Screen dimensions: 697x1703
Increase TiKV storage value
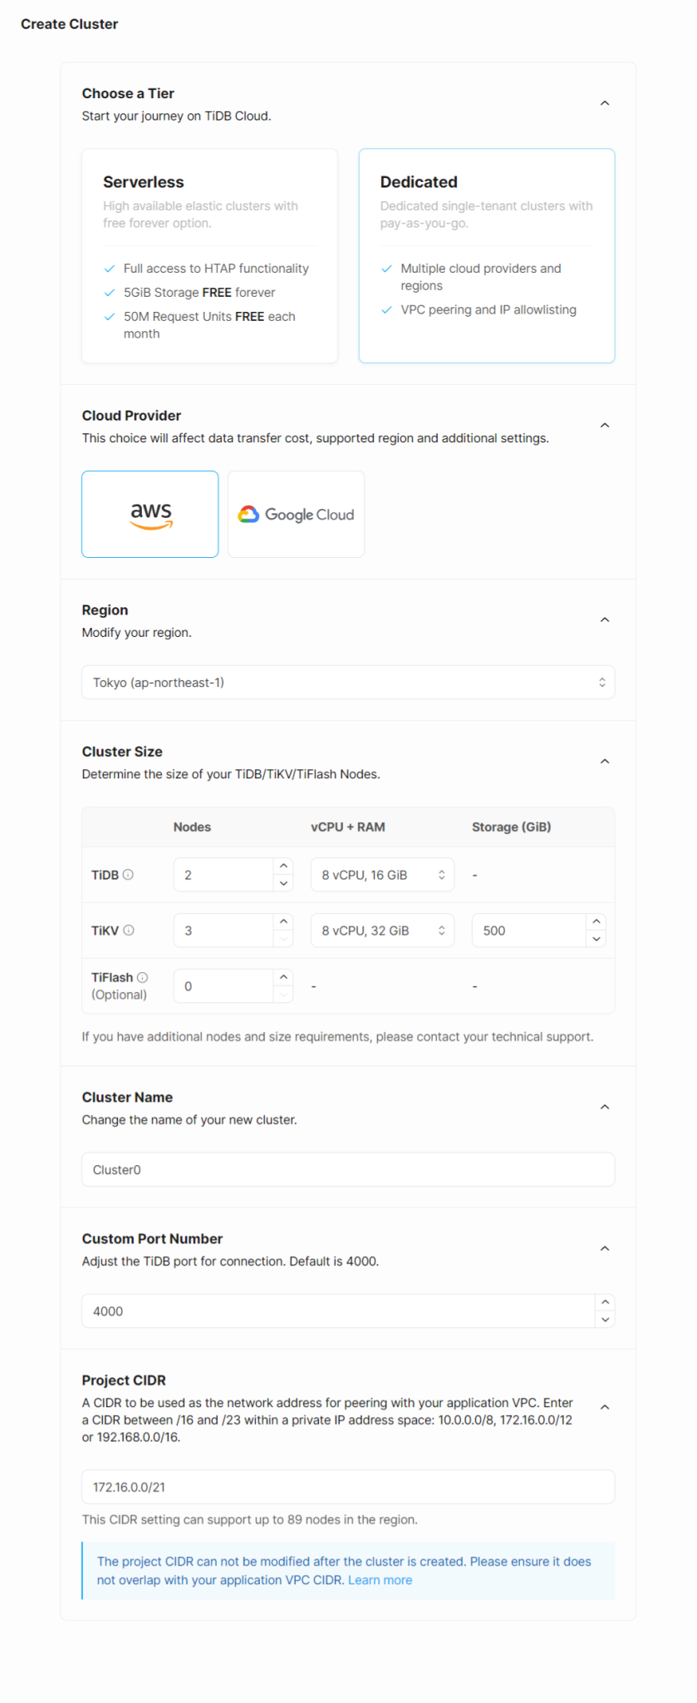[596, 921]
